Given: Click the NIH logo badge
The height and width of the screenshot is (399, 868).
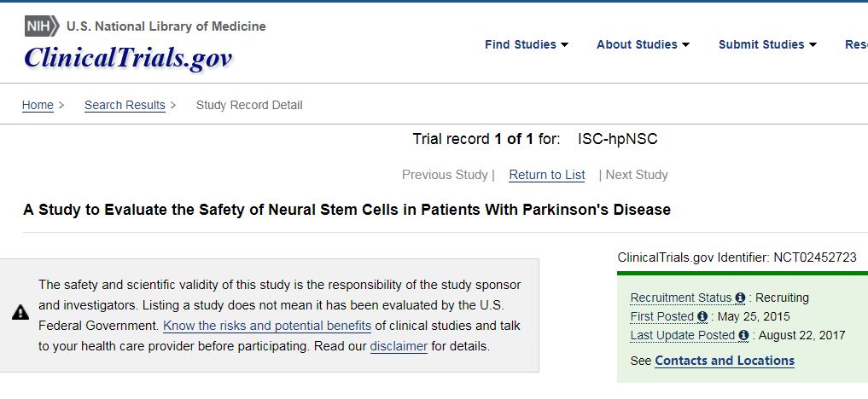Looking at the screenshot, I should pyautogui.click(x=42, y=26).
